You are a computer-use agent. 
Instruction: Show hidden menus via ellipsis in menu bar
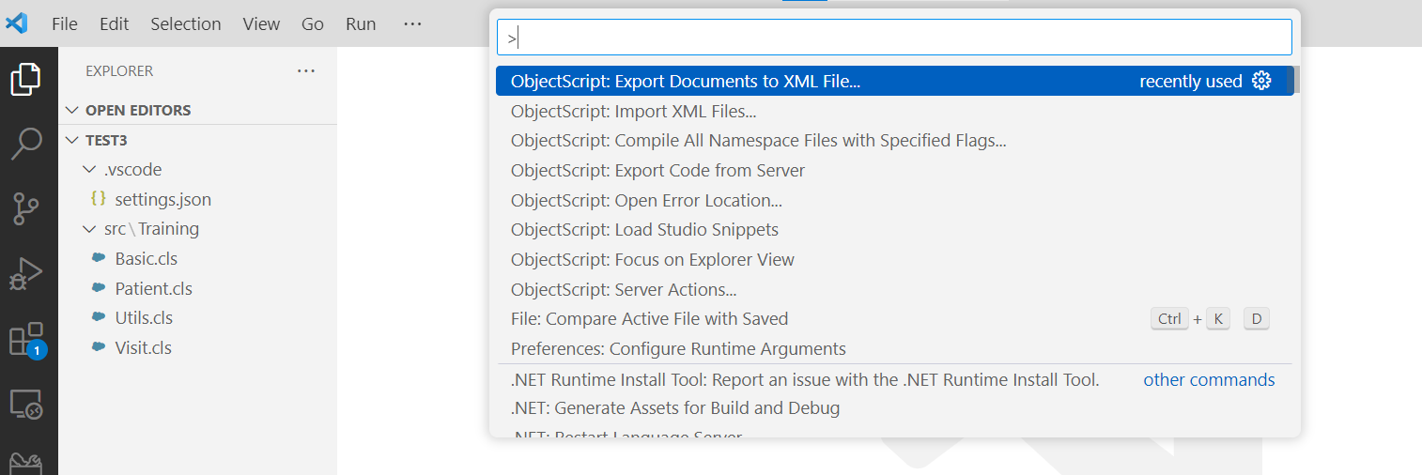[412, 24]
